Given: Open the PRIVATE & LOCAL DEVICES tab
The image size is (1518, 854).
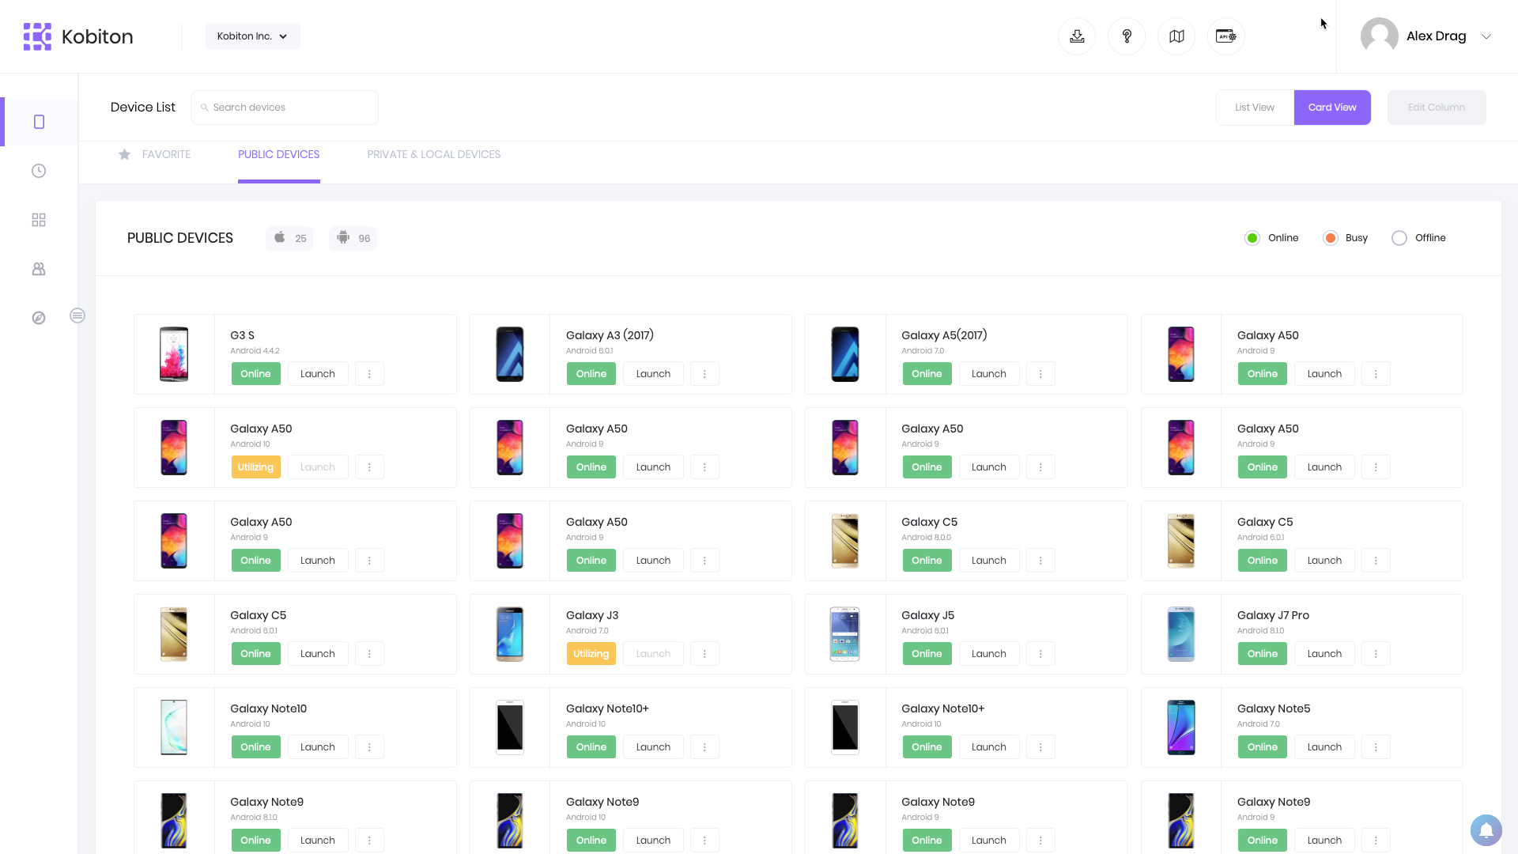Looking at the screenshot, I should pos(433,154).
